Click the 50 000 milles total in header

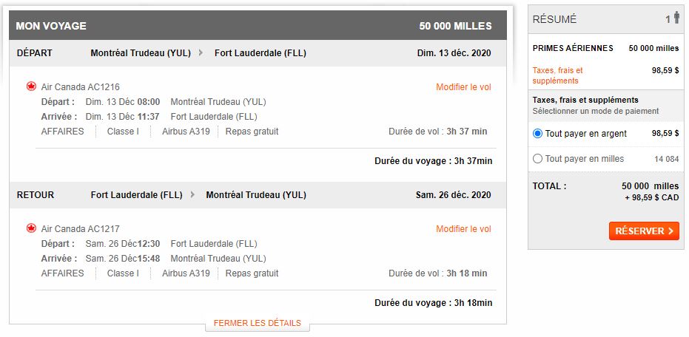[455, 26]
